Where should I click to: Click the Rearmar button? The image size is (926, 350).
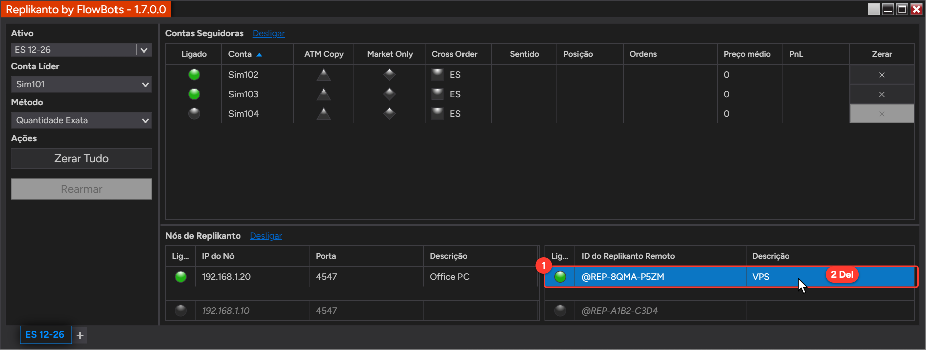point(81,189)
